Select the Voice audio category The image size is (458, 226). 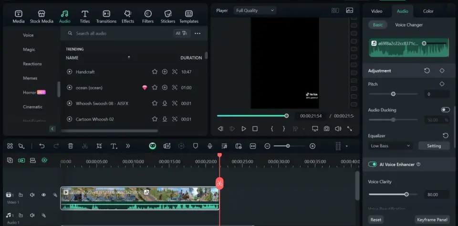[x=28, y=35]
